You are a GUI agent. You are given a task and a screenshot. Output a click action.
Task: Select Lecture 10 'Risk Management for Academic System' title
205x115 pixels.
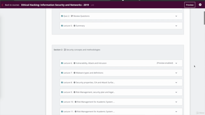point(96,102)
